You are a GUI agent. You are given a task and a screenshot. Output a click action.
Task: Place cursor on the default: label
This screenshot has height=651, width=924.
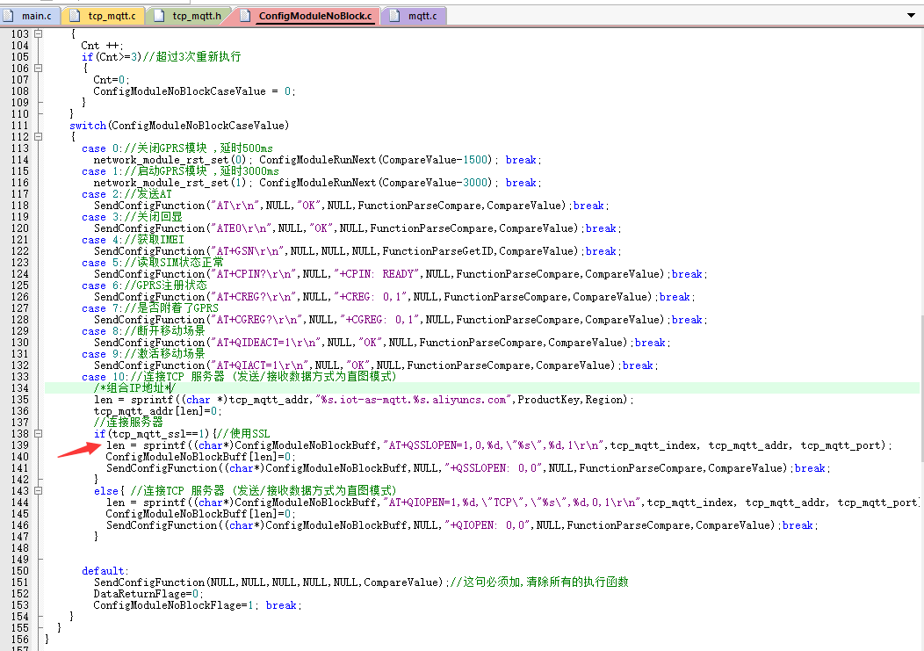tap(105, 571)
